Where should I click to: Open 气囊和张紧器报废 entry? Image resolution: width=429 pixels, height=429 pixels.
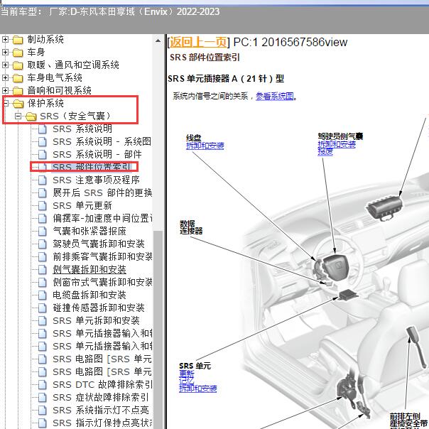tap(89, 231)
